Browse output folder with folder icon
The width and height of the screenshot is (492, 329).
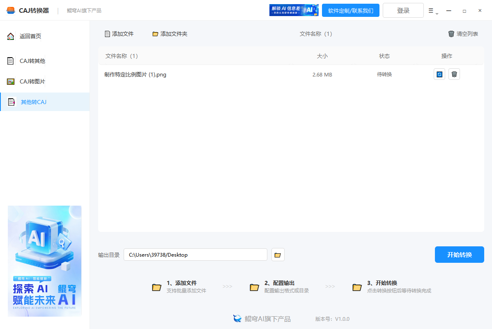pyautogui.click(x=278, y=254)
